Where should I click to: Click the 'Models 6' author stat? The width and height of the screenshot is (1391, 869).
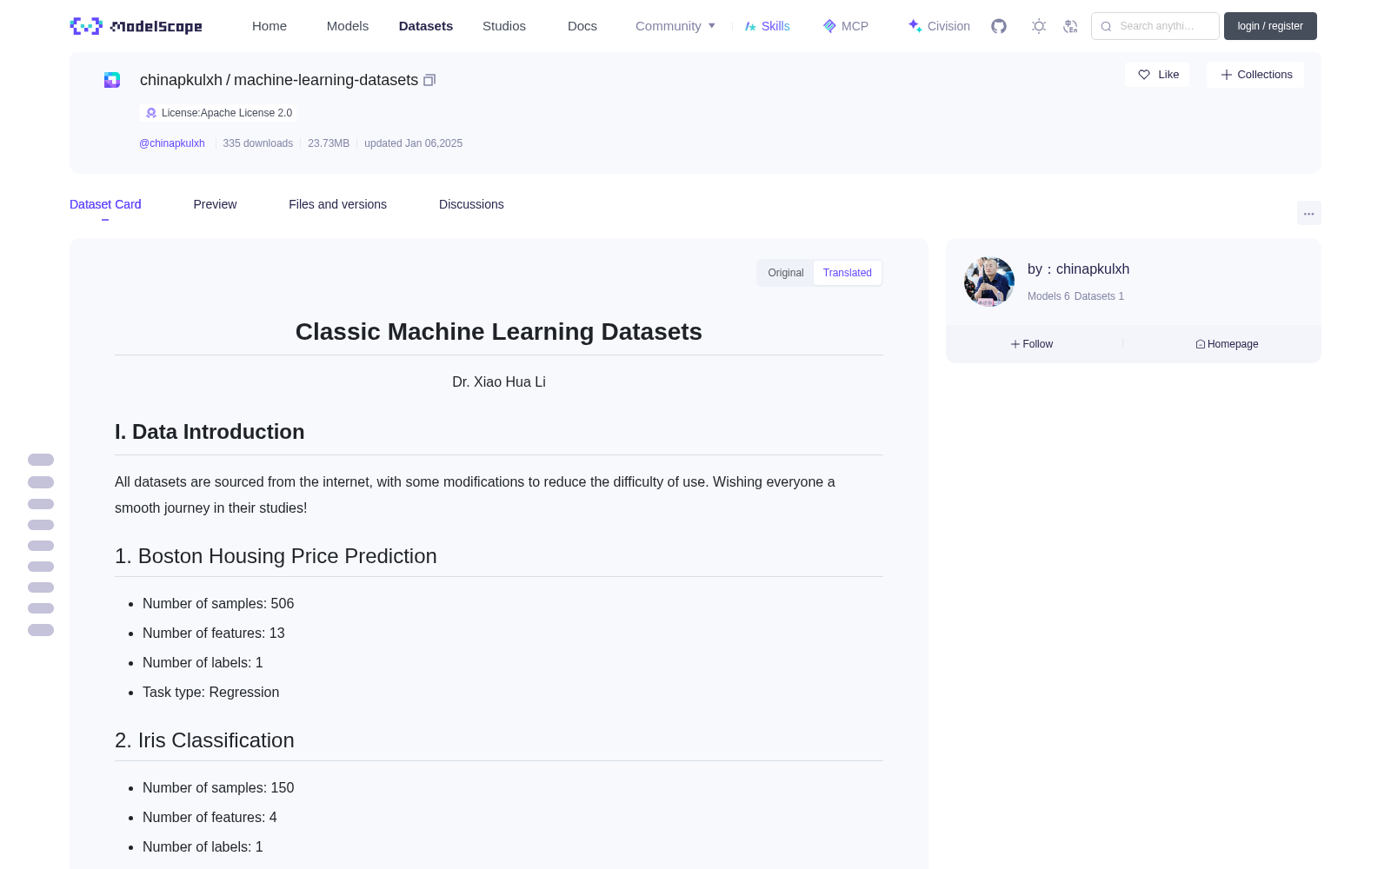tap(1048, 296)
